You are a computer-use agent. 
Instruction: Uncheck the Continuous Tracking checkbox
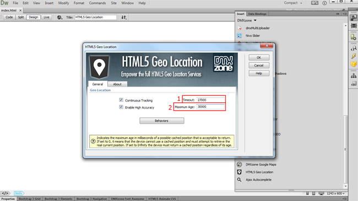pos(121,100)
